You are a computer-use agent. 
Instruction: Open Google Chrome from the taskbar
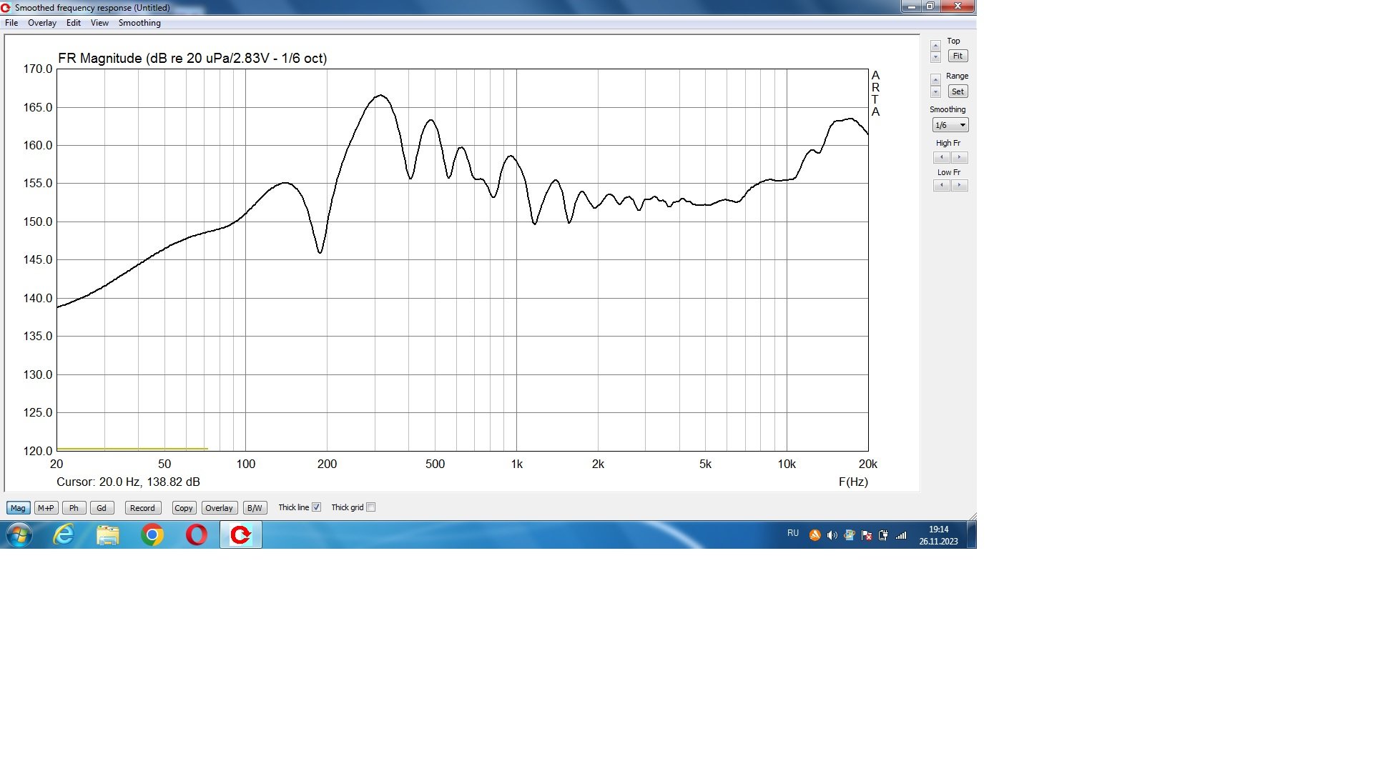[x=152, y=534]
